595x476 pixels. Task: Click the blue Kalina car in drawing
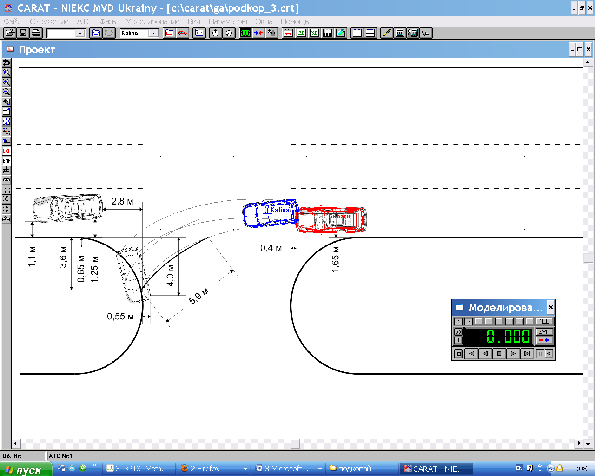(271, 213)
